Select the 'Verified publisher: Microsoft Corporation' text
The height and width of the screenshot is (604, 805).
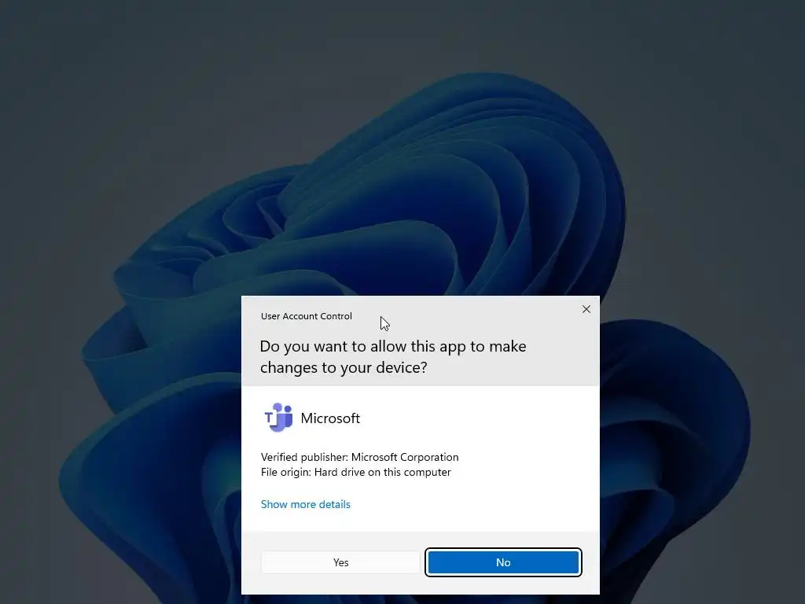(359, 457)
